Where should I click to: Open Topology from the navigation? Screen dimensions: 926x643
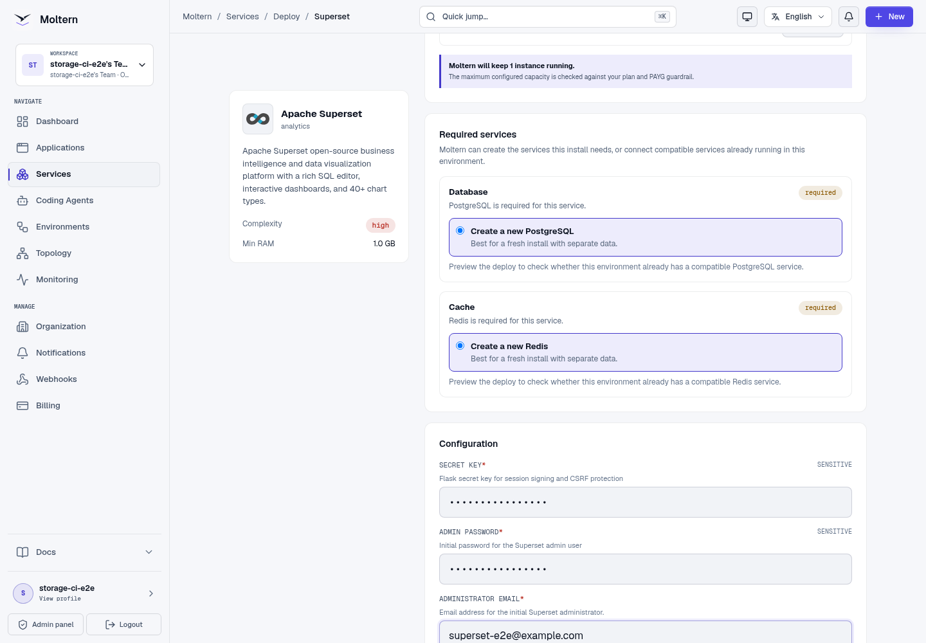pos(84,253)
